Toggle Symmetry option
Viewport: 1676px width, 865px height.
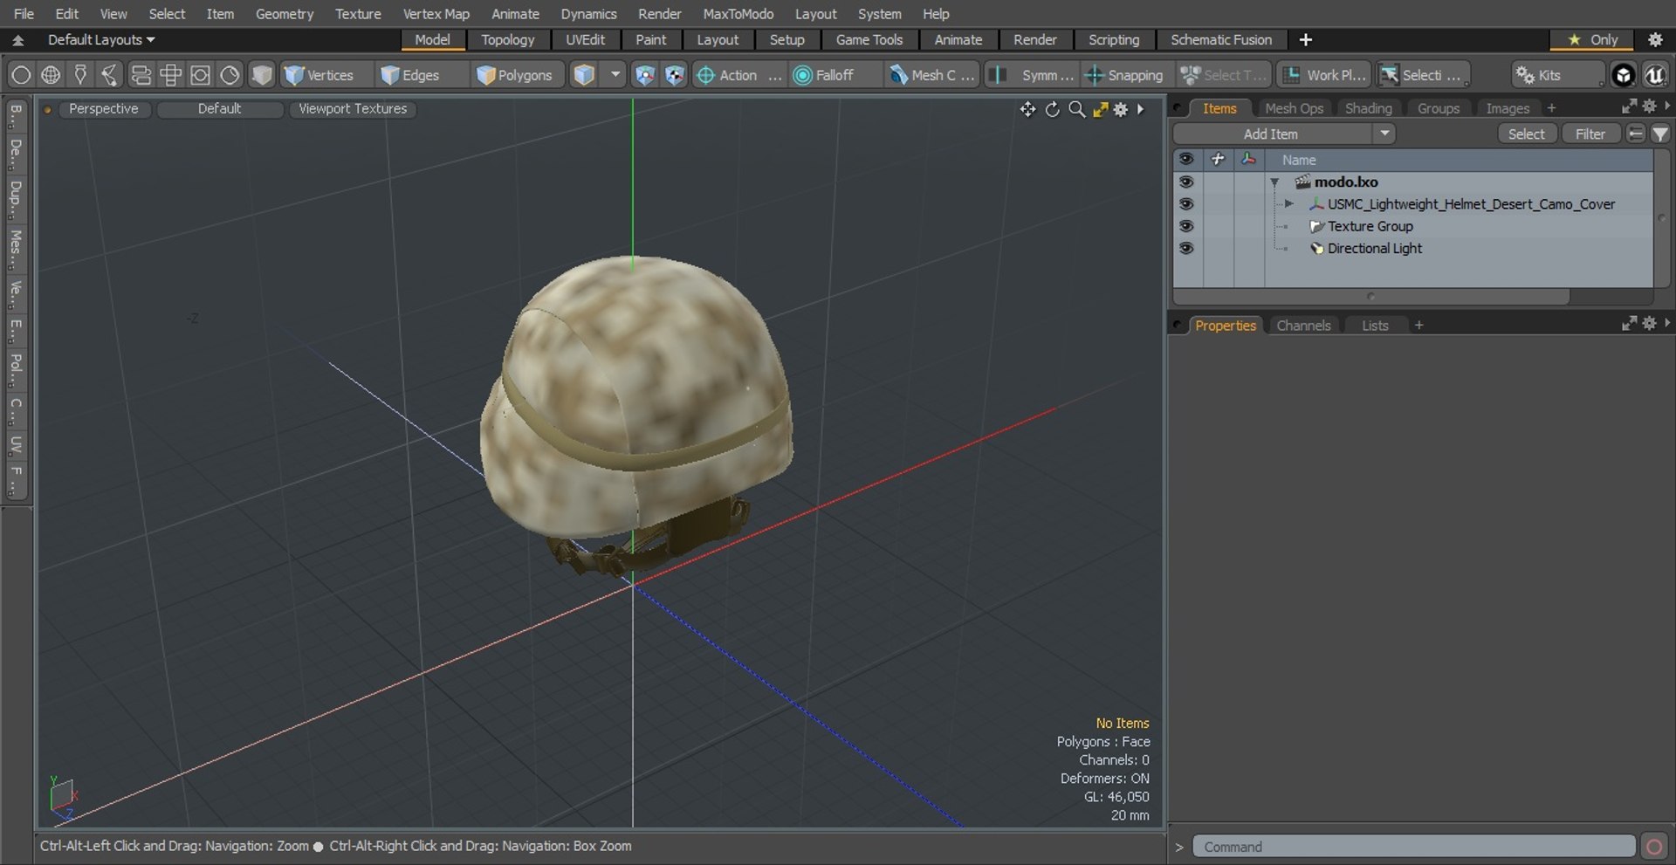tap(1032, 75)
